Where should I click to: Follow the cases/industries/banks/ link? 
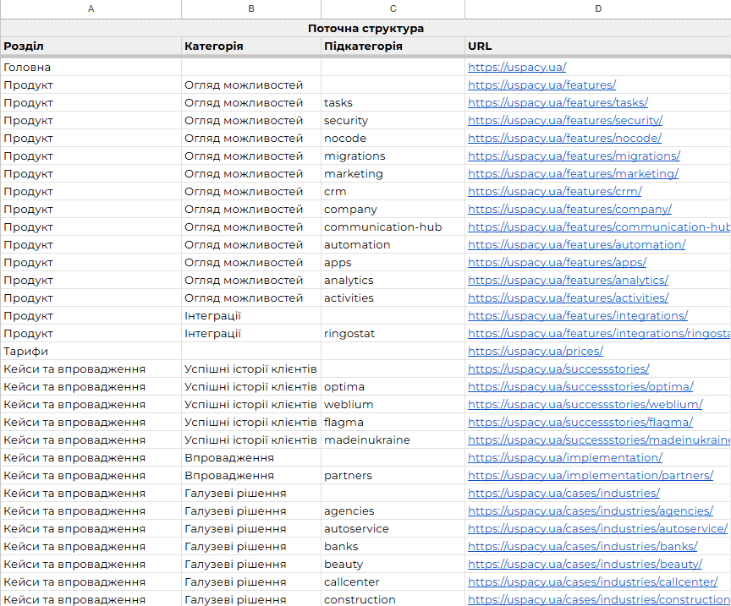click(583, 546)
